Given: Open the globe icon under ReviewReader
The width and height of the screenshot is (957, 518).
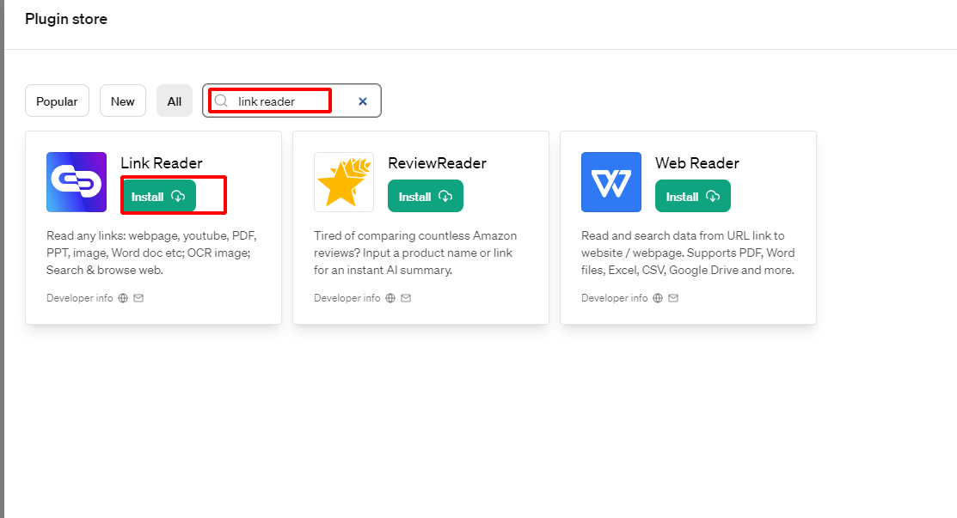Looking at the screenshot, I should click(391, 297).
